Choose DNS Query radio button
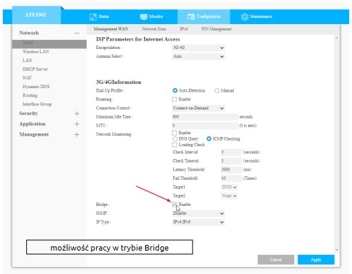 tap(175, 139)
